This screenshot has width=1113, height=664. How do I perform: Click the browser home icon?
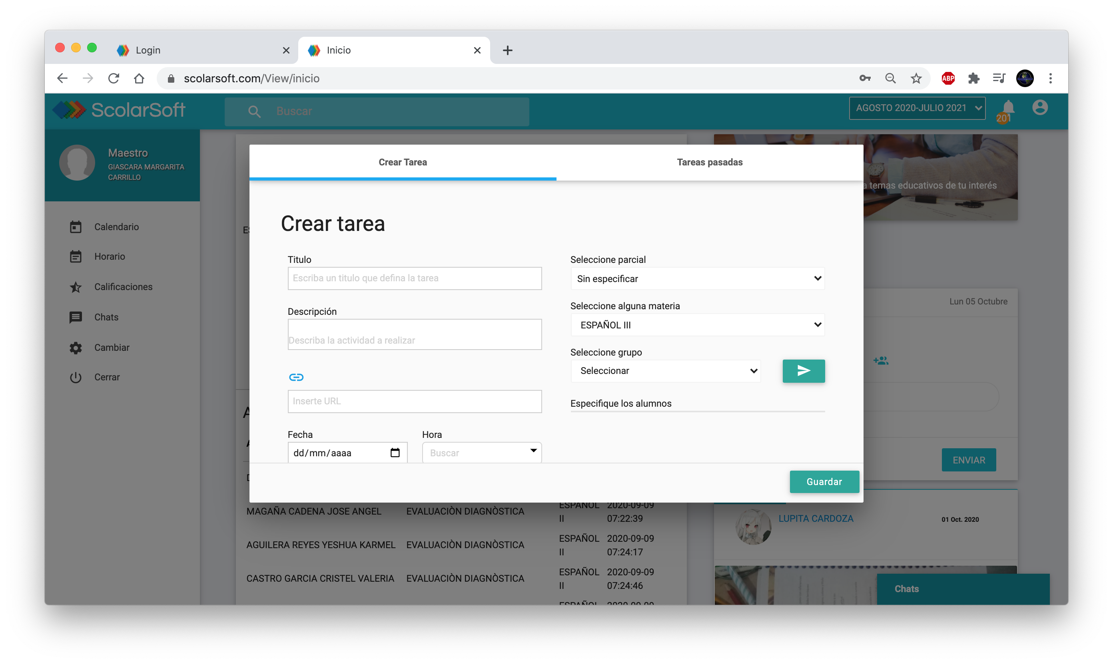point(139,78)
